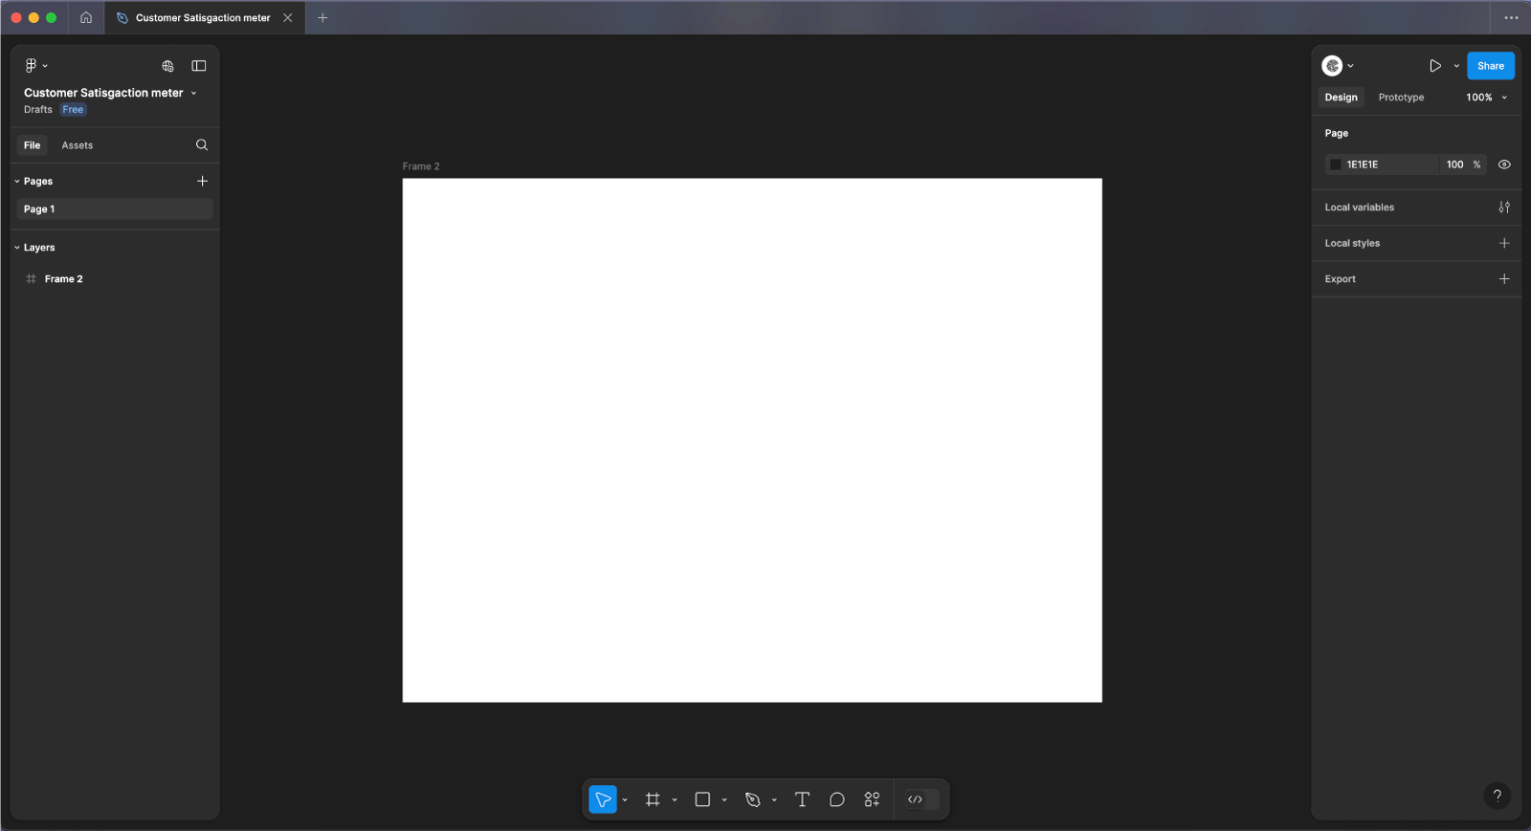Collapse the Layers section
1531x831 pixels.
coord(17,248)
